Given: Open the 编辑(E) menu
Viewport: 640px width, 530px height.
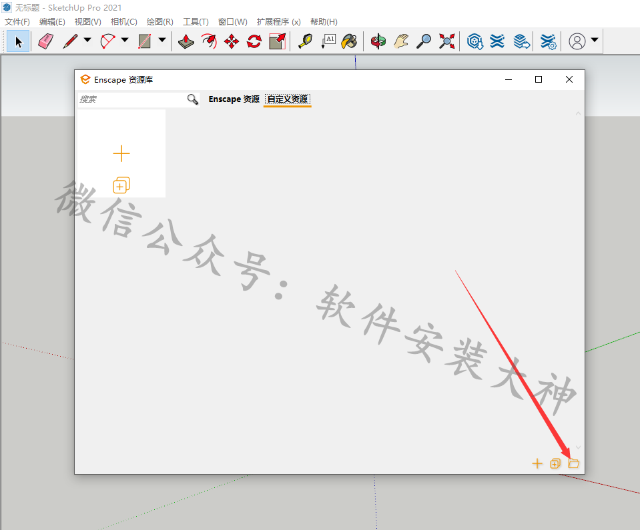Looking at the screenshot, I should [x=52, y=21].
